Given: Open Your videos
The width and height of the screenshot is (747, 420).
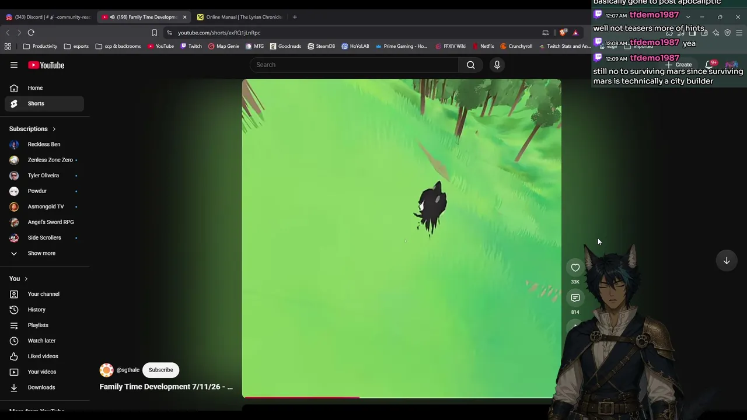Looking at the screenshot, I should [44, 372].
